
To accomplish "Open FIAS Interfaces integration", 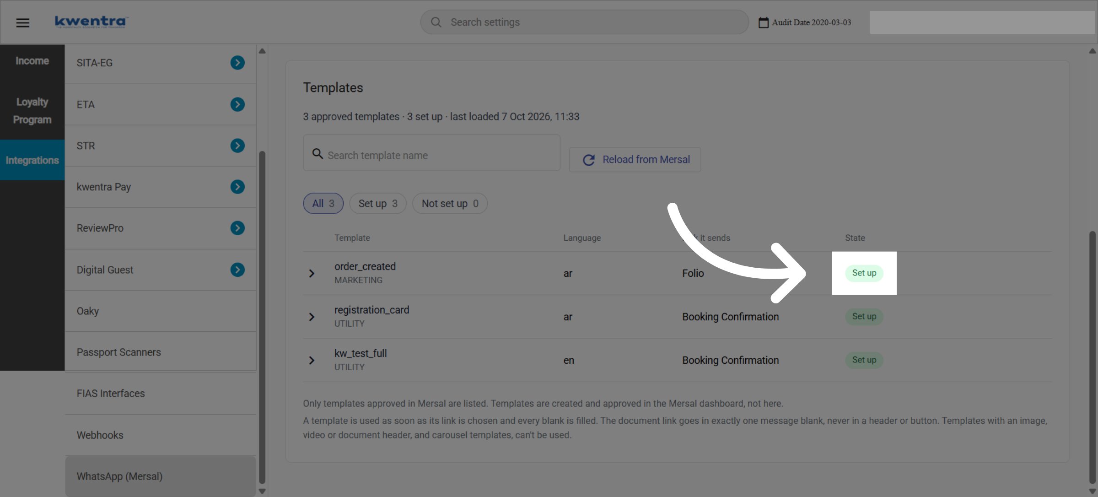I will [x=161, y=394].
